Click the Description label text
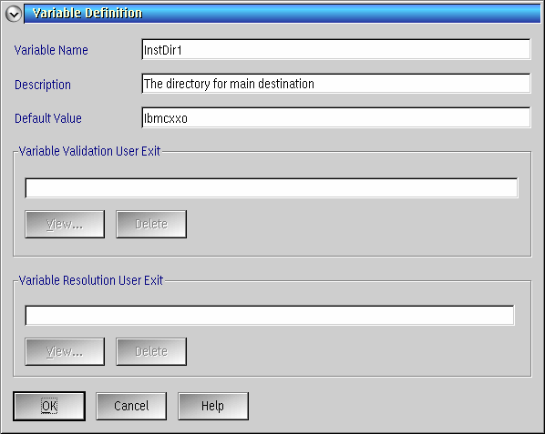This screenshot has height=434, width=545. coord(43,85)
